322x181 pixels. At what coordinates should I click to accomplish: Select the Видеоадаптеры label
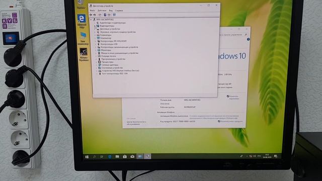click(x=107, y=26)
